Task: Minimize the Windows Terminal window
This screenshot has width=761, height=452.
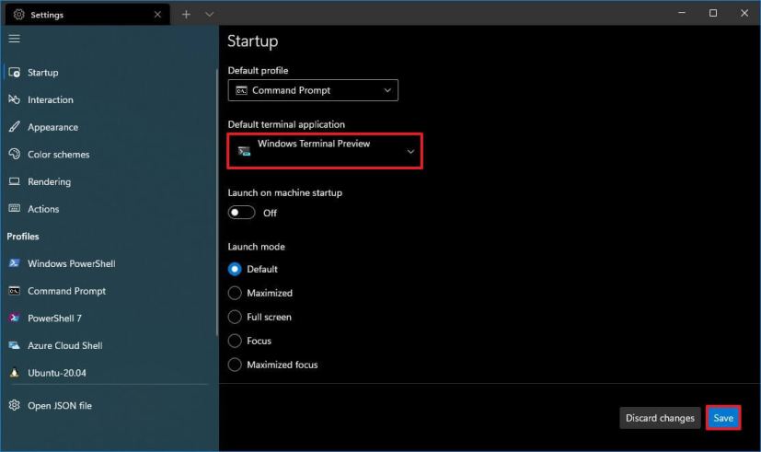Action: [682, 13]
